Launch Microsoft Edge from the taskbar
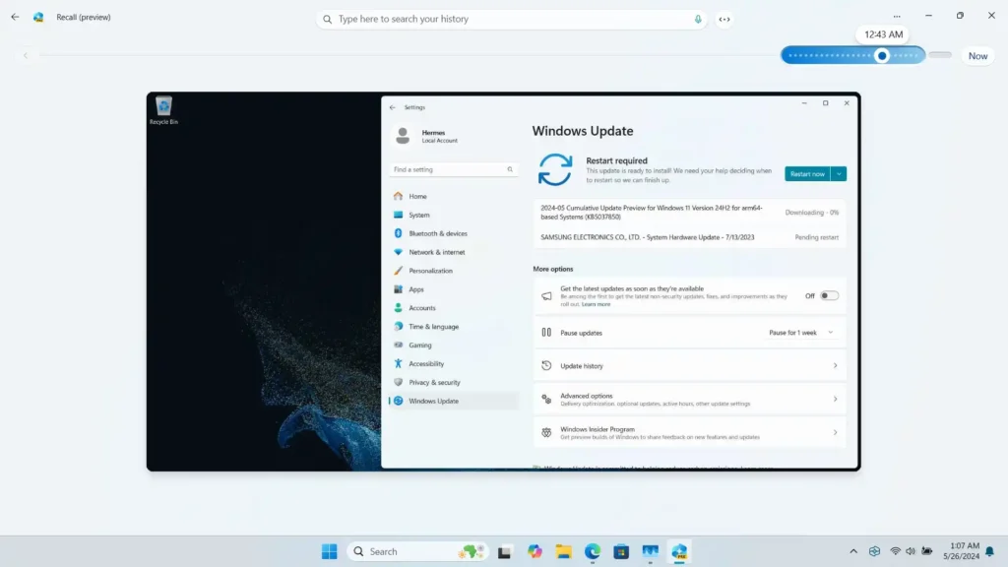The width and height of the screenshot is (1008, 567). (x=592, y=551)
